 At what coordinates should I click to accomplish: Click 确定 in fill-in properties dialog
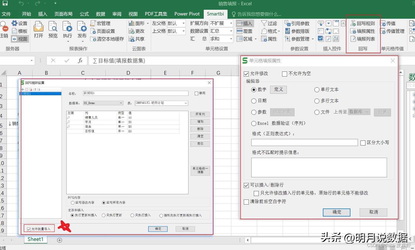[337, 212]
